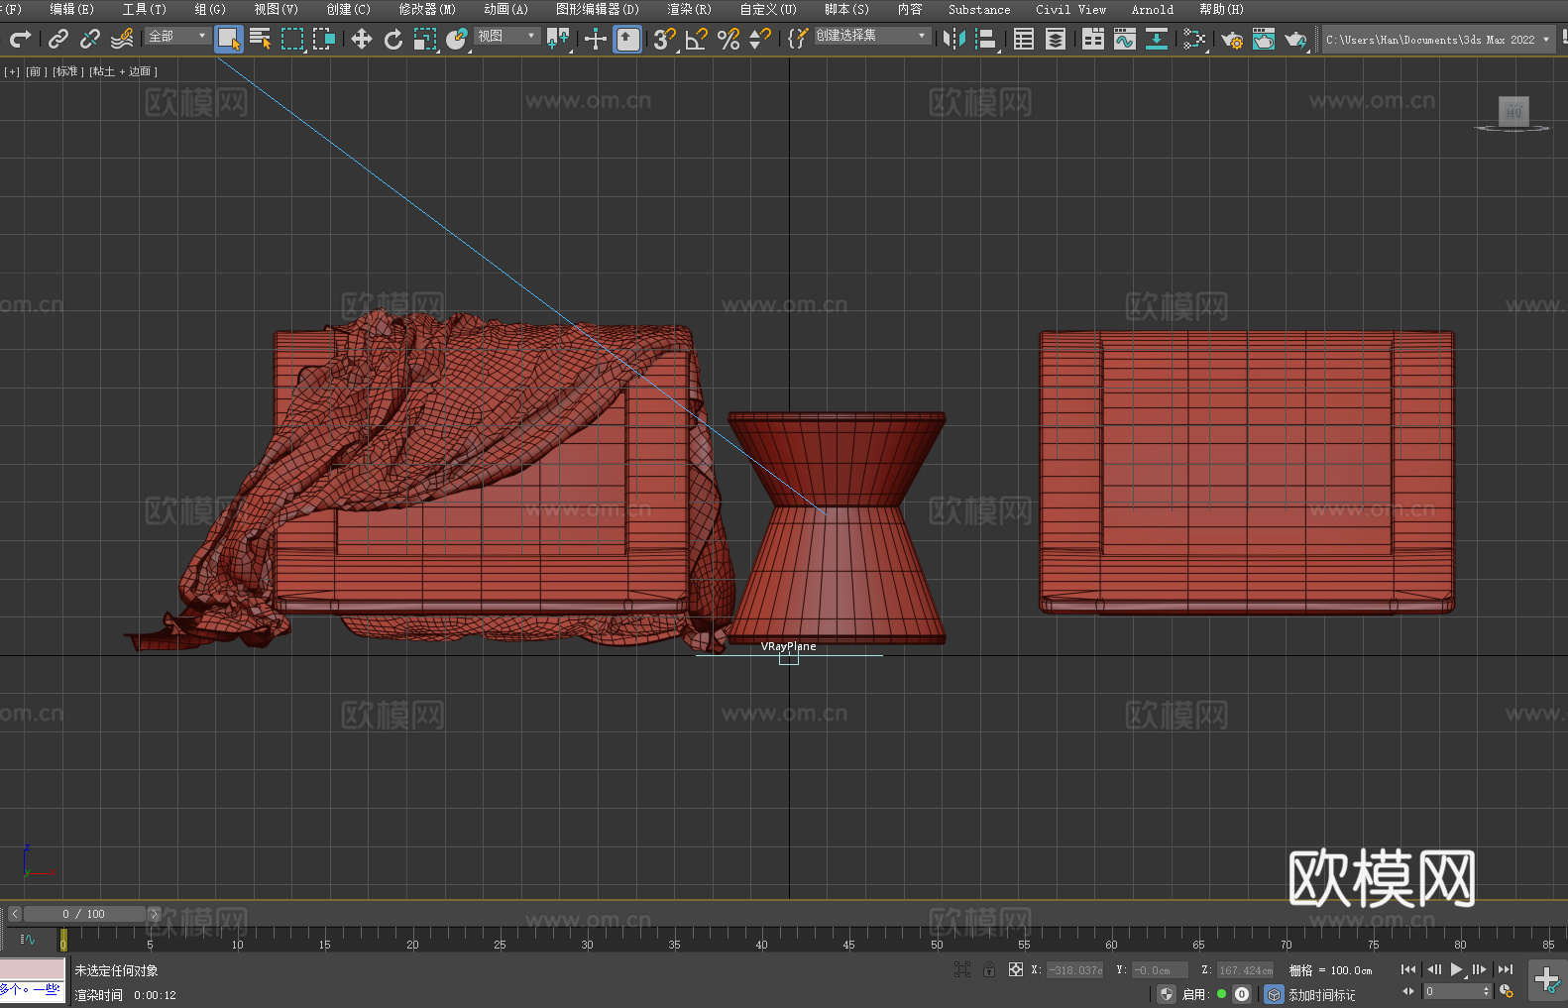Click the ViewCube front face
This screenshot has height=1008, width=1568.
pyautogui.click(x=1513, y=111)
